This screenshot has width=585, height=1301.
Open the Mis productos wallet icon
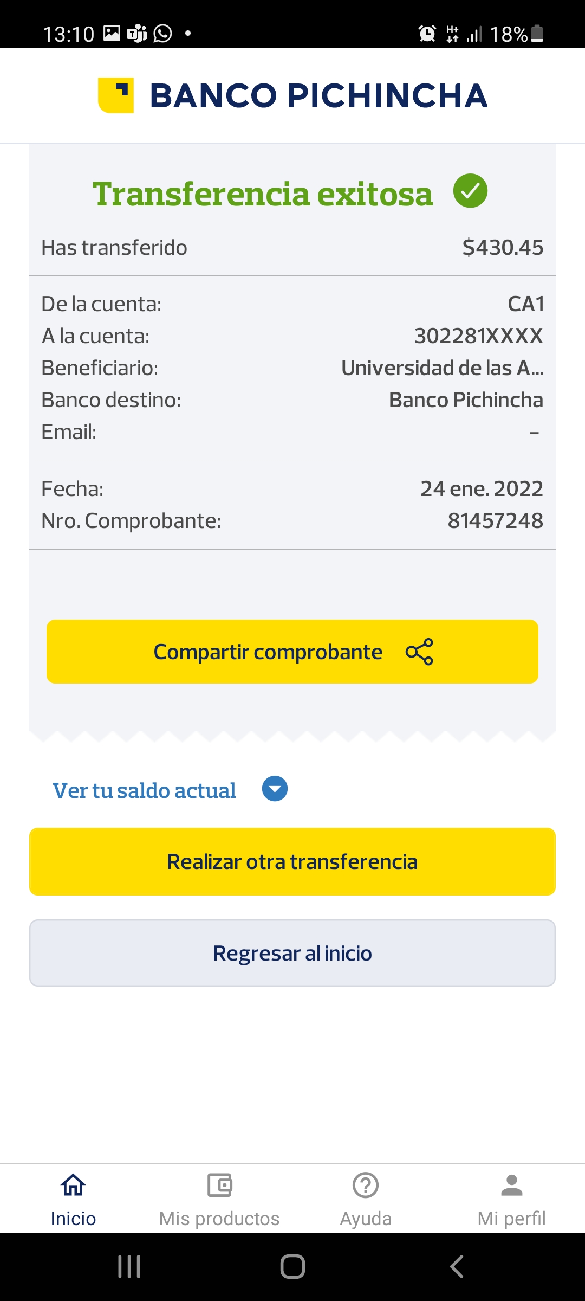click(x=219, y=1185)
